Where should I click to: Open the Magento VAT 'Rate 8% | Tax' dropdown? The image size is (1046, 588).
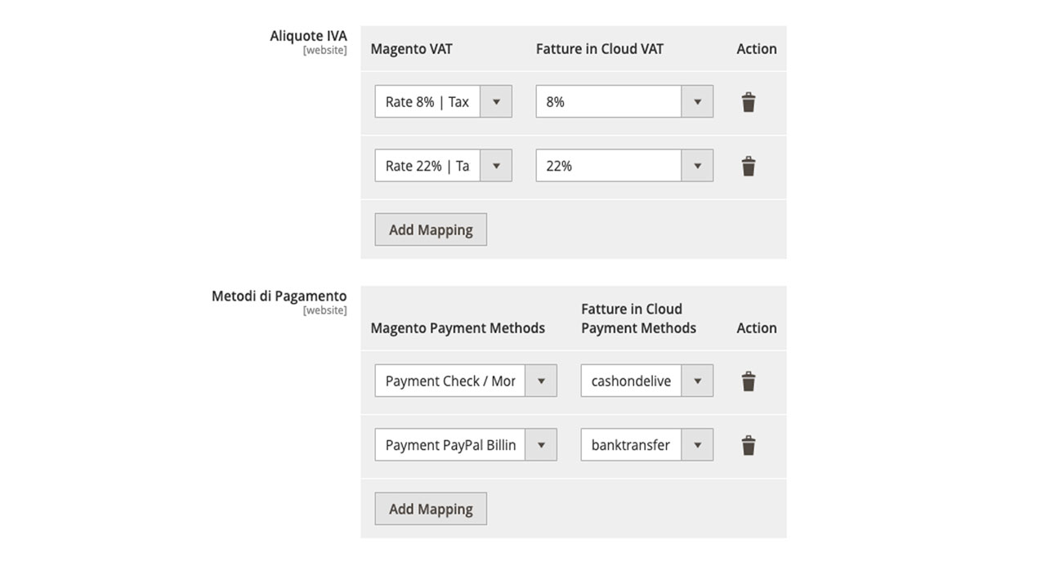pos(443,102)
